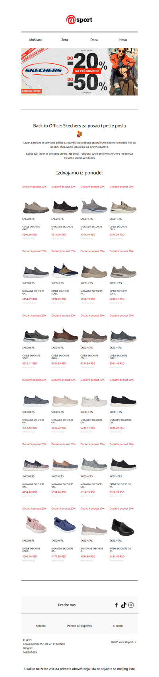Open the Cipele Skechers Garz product title
Viewport: 159px width, 677px height.
[31, 228]
